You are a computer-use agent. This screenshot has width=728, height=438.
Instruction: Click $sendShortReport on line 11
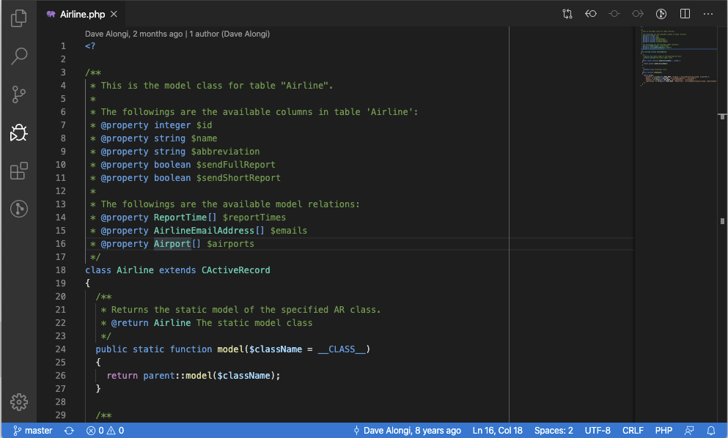[238, 178]
